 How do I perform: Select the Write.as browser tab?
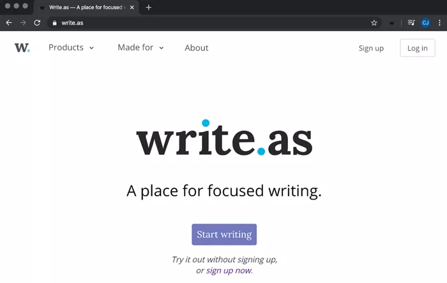coord(86,8)
